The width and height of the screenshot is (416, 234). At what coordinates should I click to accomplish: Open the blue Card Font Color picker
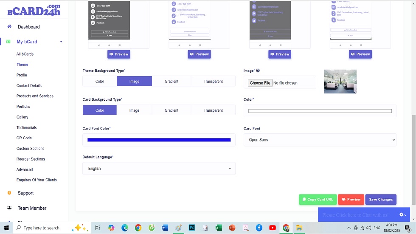pyautogui.click(x=159, y=140)
